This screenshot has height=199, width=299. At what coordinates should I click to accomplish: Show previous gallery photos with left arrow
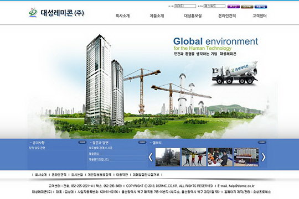pos(151,158)
